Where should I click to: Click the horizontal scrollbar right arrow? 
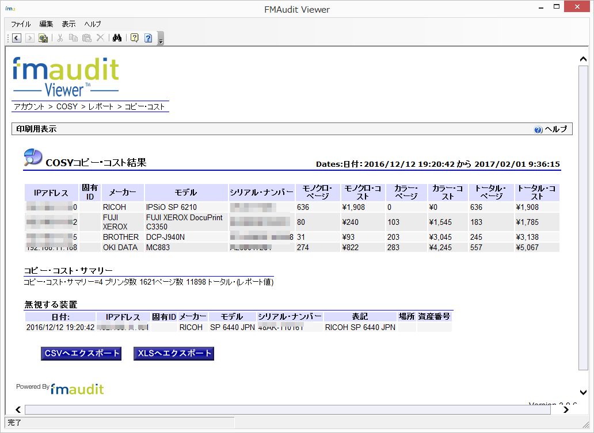click(566, 409)
